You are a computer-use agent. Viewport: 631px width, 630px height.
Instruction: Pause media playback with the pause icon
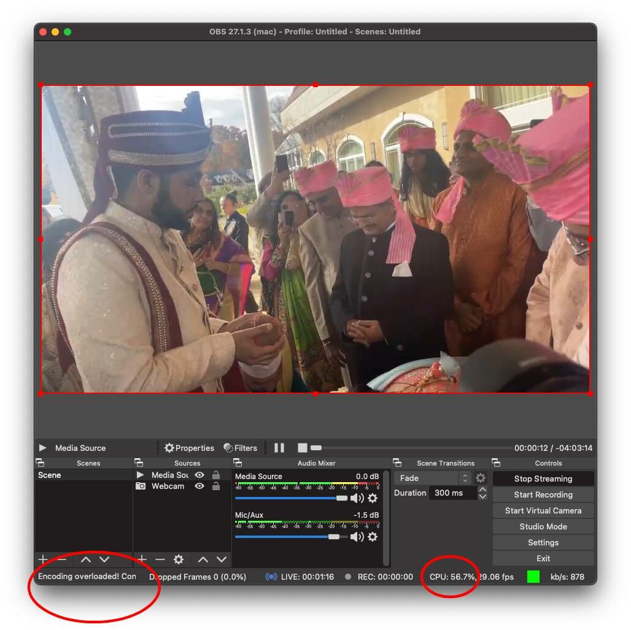tap(279, 448)
